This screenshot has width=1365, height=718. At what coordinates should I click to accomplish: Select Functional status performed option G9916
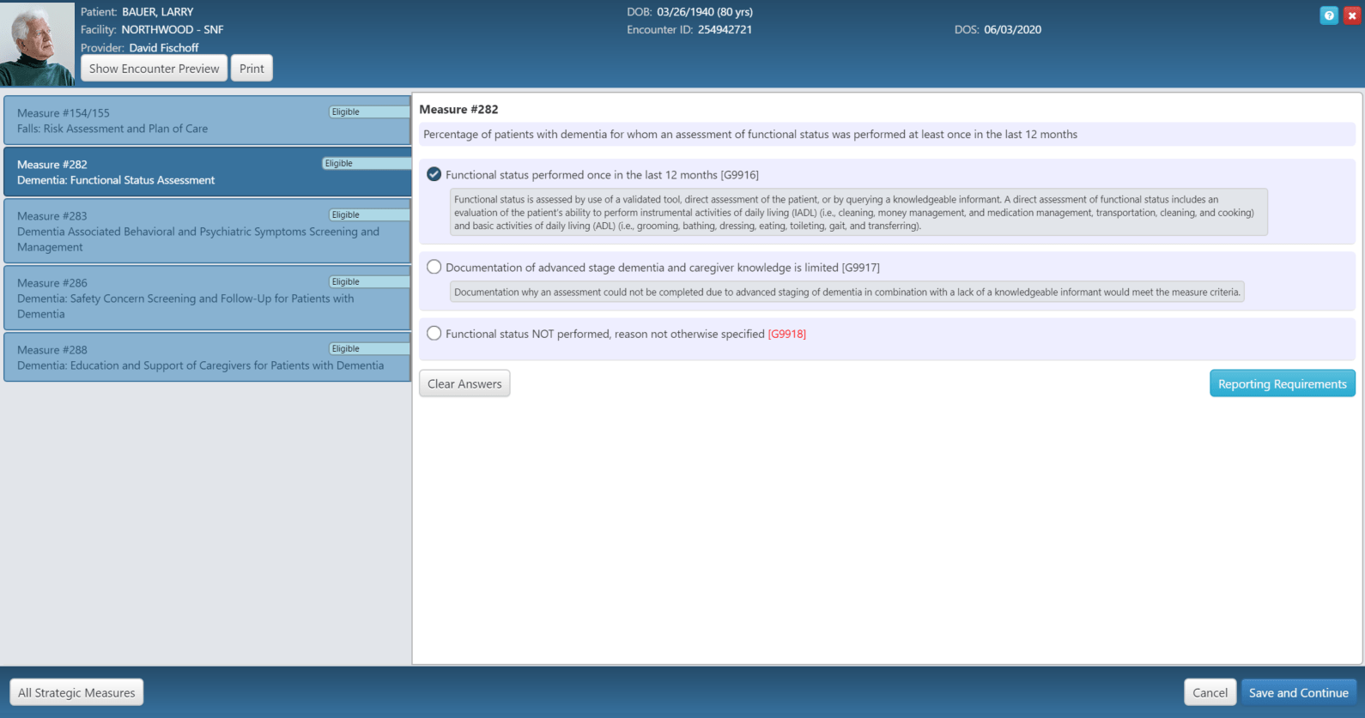pos(434,174)
